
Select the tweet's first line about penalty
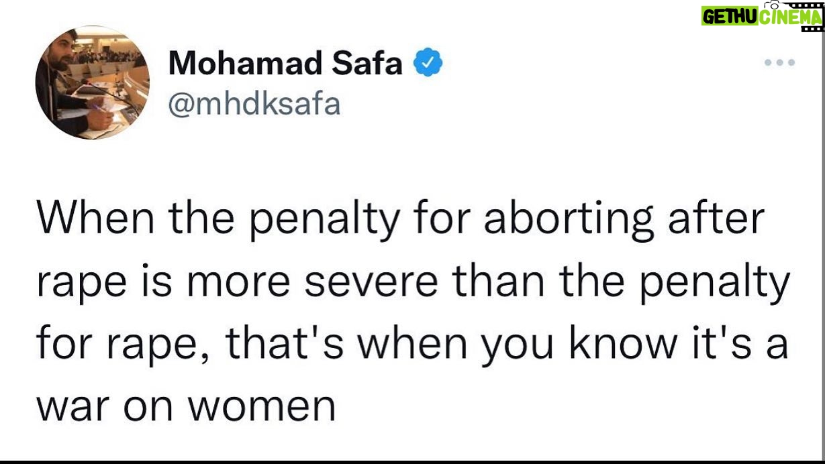(401, 221)
